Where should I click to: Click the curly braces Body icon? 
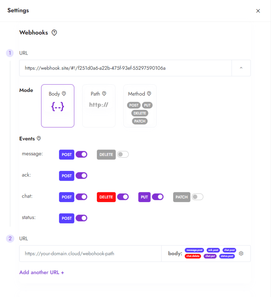click(58, 106)
